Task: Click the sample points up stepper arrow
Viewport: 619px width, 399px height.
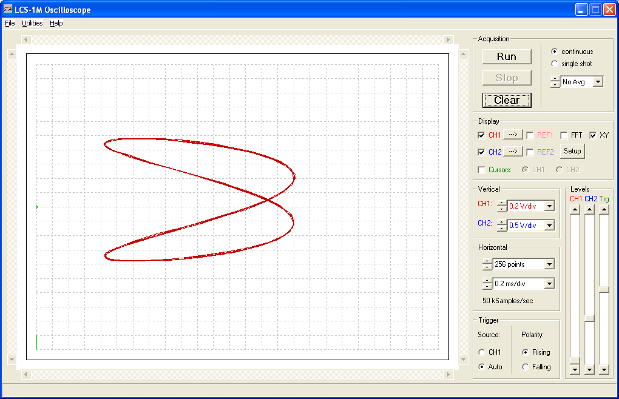Action: pyautogui.click(x=486, y=261)
